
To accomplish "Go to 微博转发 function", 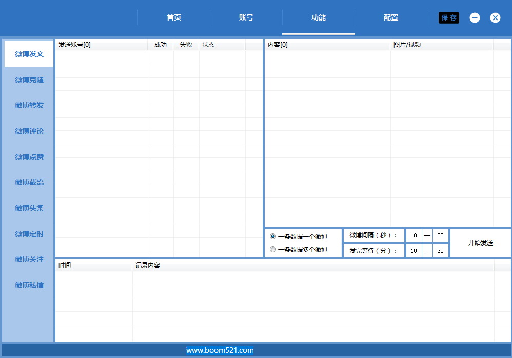I will click(x=29, y=105).
